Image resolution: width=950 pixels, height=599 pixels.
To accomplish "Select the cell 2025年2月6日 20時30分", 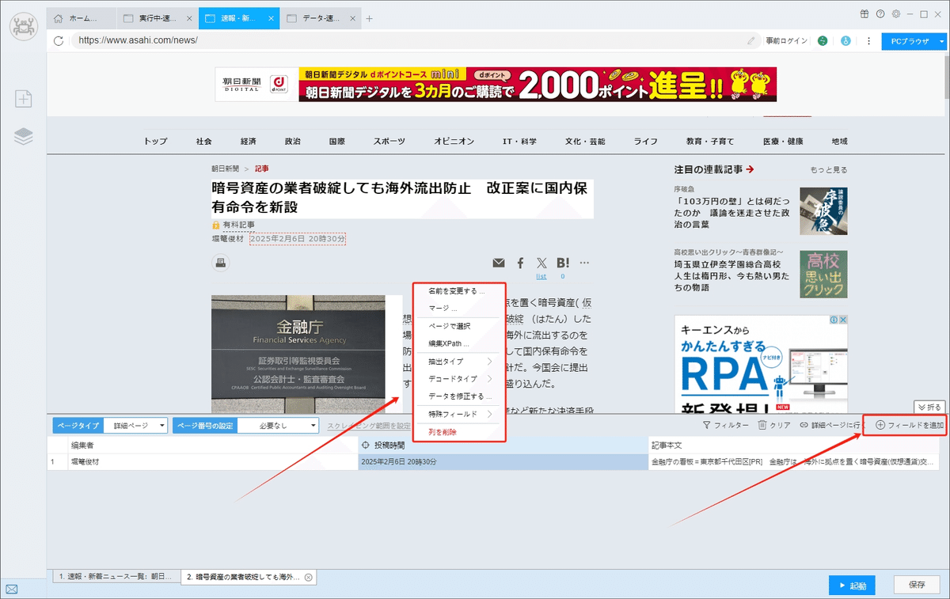I will 503,461.
